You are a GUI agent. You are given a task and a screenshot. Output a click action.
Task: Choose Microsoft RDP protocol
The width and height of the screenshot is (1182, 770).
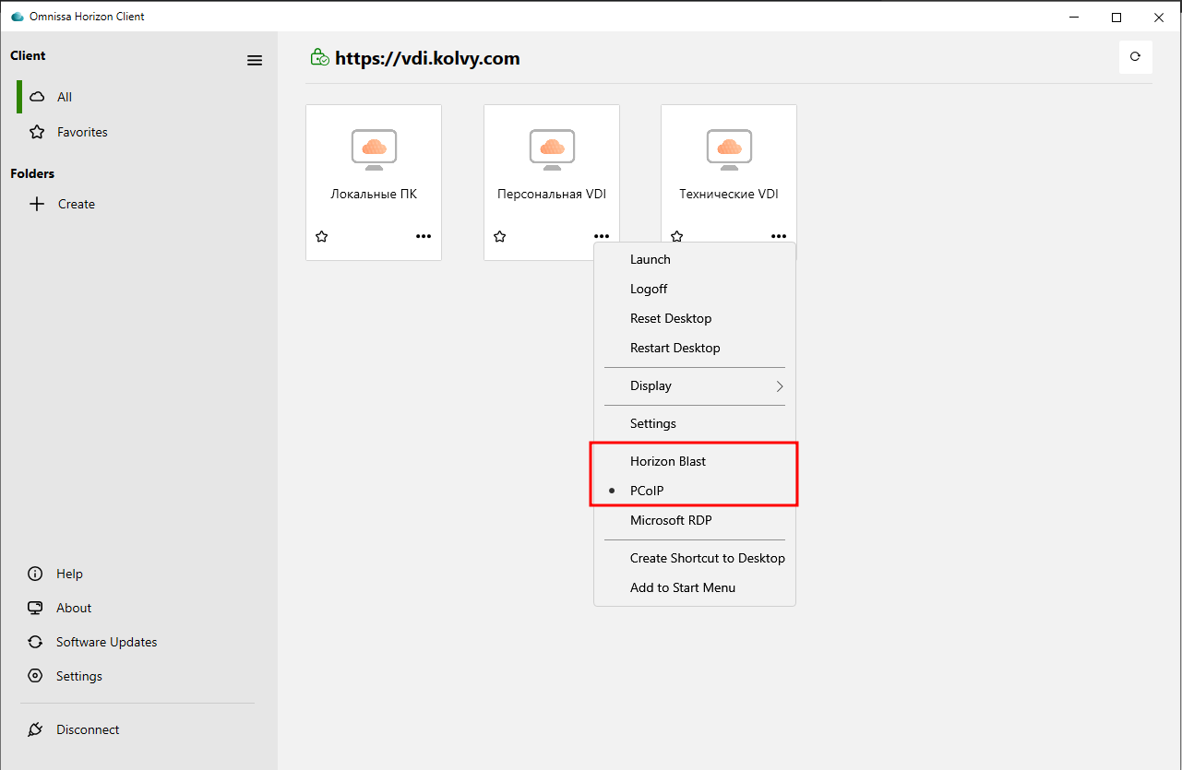point(671,520)
